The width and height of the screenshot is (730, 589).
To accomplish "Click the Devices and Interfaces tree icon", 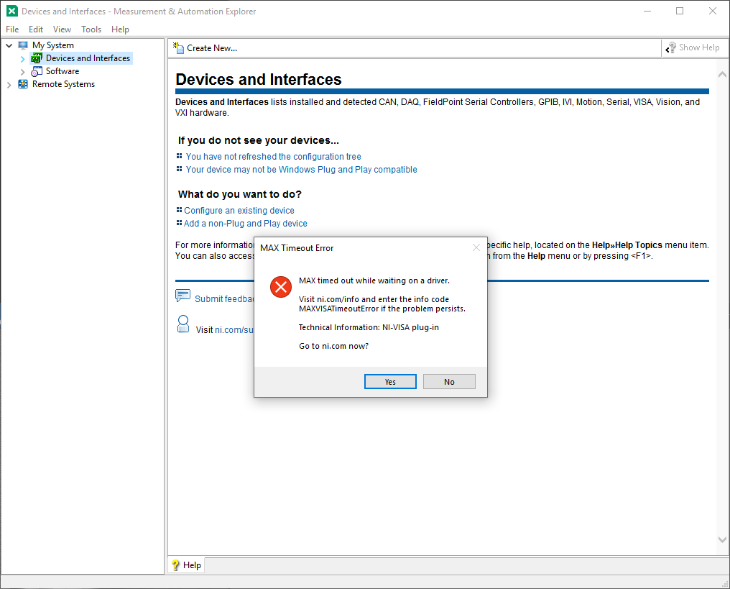I will [37, 58].
